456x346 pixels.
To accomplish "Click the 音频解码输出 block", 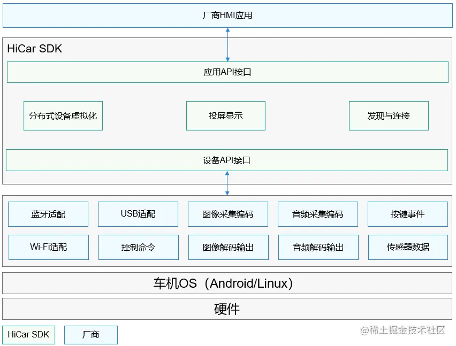I will 318,247.
